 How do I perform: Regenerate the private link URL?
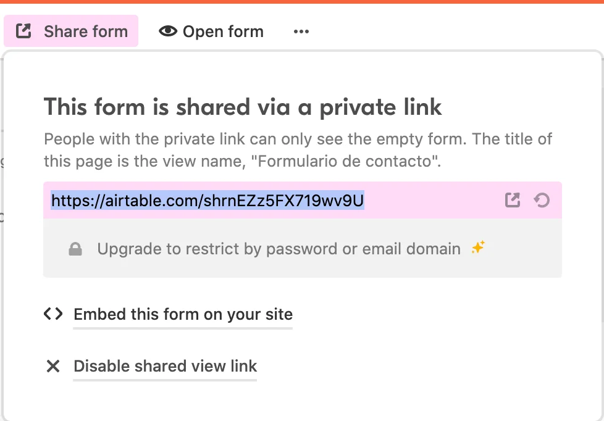point(542,200)
